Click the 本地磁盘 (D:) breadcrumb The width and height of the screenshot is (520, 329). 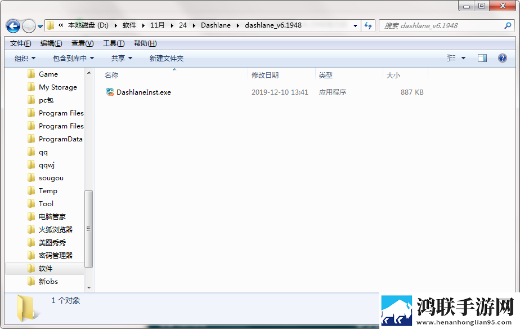[x=88, y=25]
